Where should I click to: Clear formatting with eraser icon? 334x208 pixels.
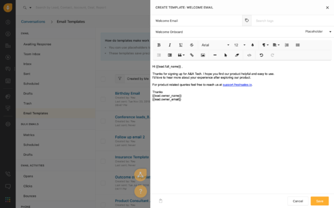point(237,55)
